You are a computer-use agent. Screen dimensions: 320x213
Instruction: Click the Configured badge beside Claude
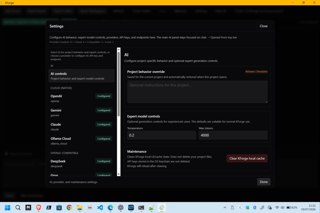[x=104, y=124]
